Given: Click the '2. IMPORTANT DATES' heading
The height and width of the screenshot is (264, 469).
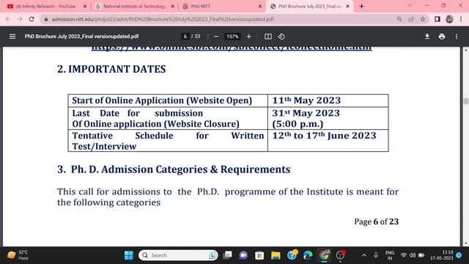Looking at the screenshot, I should (x=111, y=69).
